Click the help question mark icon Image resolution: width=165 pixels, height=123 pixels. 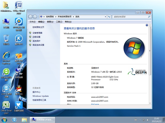pyautogui.click(x=147, y=25)
